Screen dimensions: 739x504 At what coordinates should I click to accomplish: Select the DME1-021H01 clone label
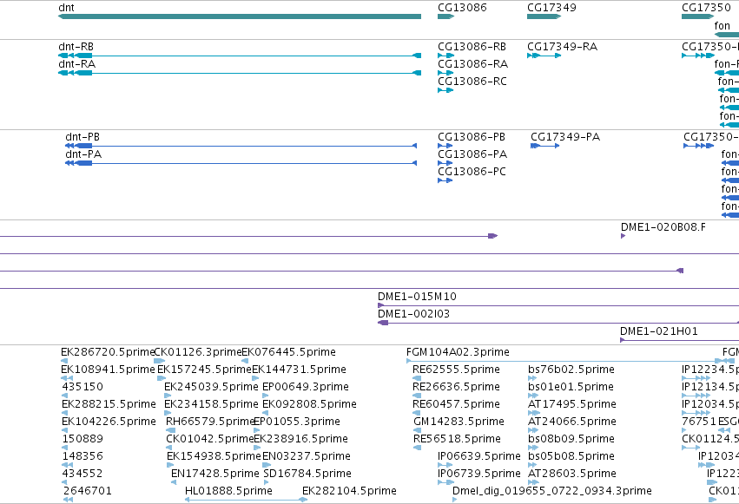click(659, 331)
